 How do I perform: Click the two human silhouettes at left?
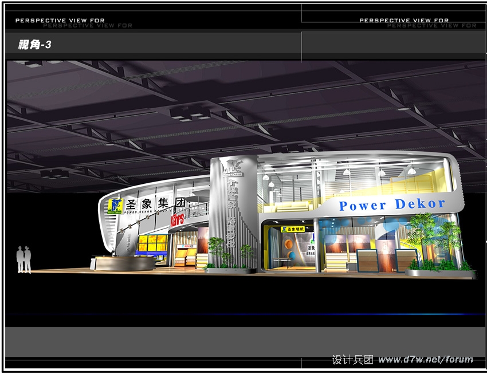[23, 259]
